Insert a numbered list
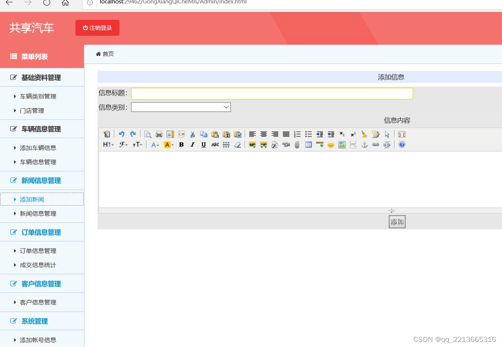502x347 pixels. click(x=297, y=134)
